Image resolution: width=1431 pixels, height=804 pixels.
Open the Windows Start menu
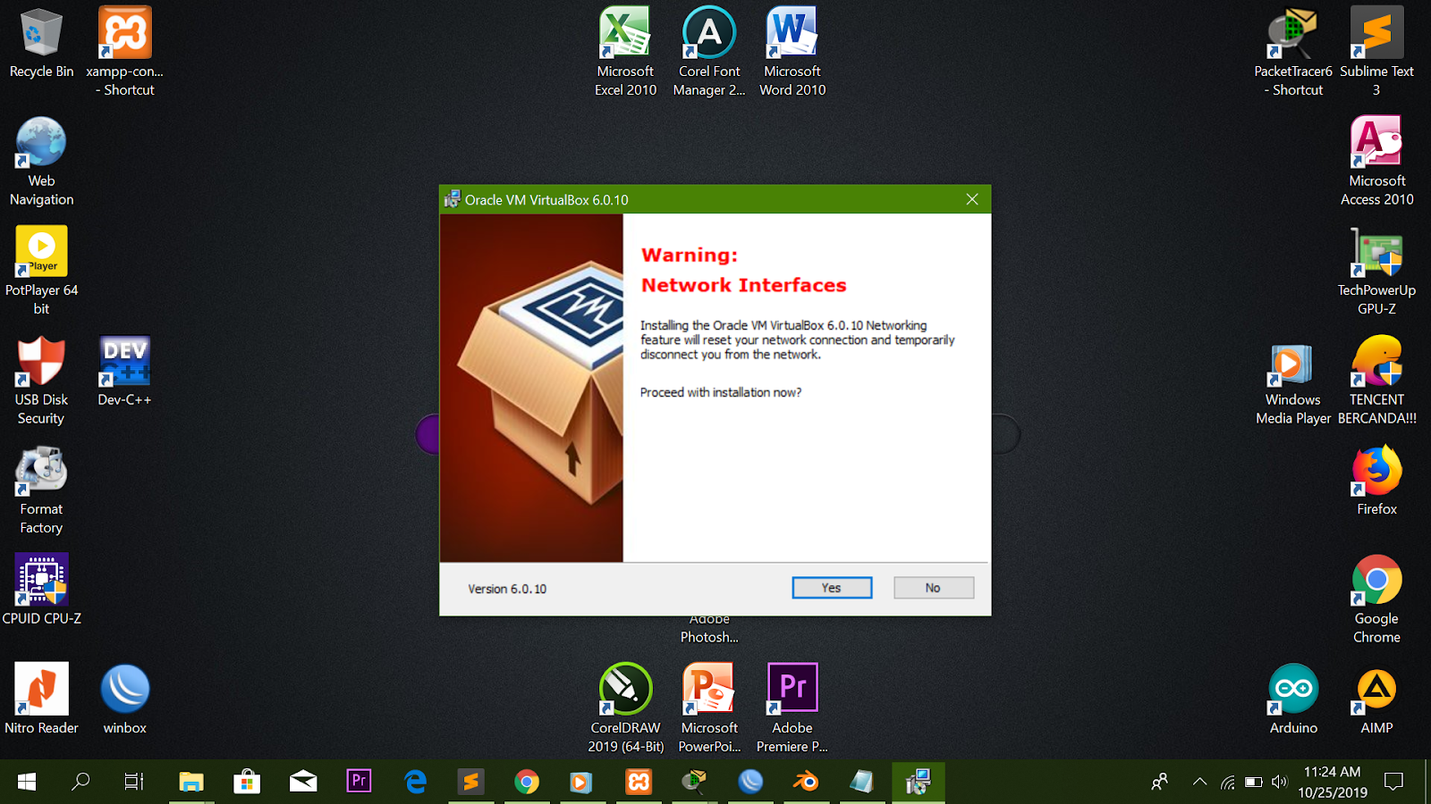[27, 783]
